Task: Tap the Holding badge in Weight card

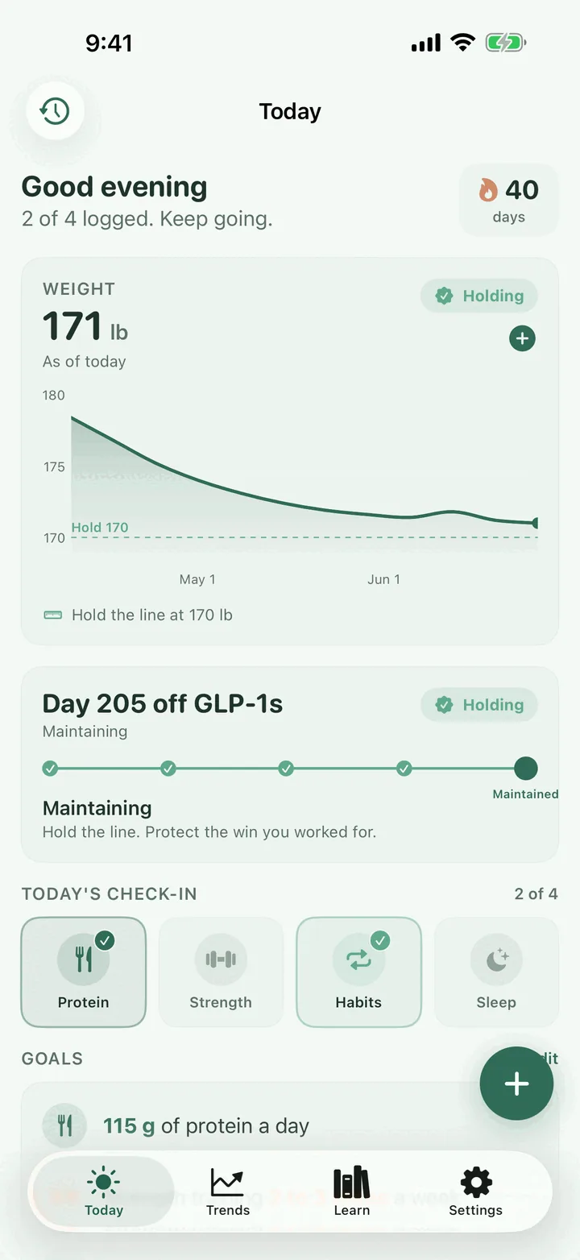Action: [479, 296]
